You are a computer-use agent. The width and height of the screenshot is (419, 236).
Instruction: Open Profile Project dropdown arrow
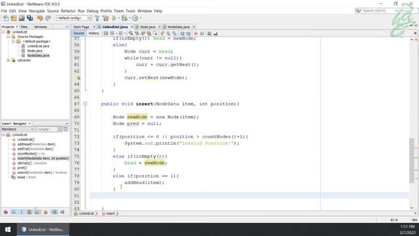[140, 18]
